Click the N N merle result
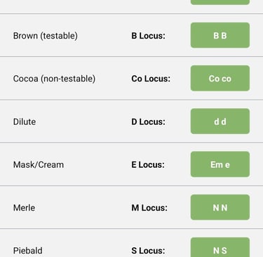This screenshot has width=263, height=257. pyautogui.click(x=220, y=207)
